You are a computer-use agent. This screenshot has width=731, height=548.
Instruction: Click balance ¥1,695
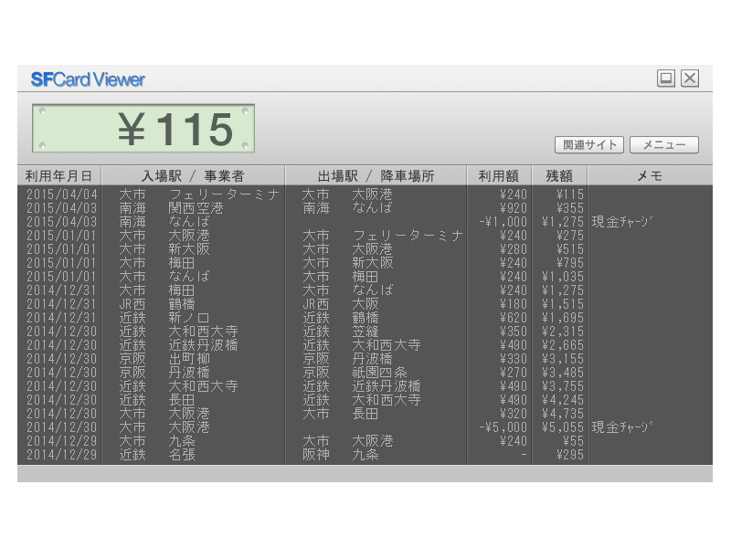pyautogui.click(x=563, y=318)
